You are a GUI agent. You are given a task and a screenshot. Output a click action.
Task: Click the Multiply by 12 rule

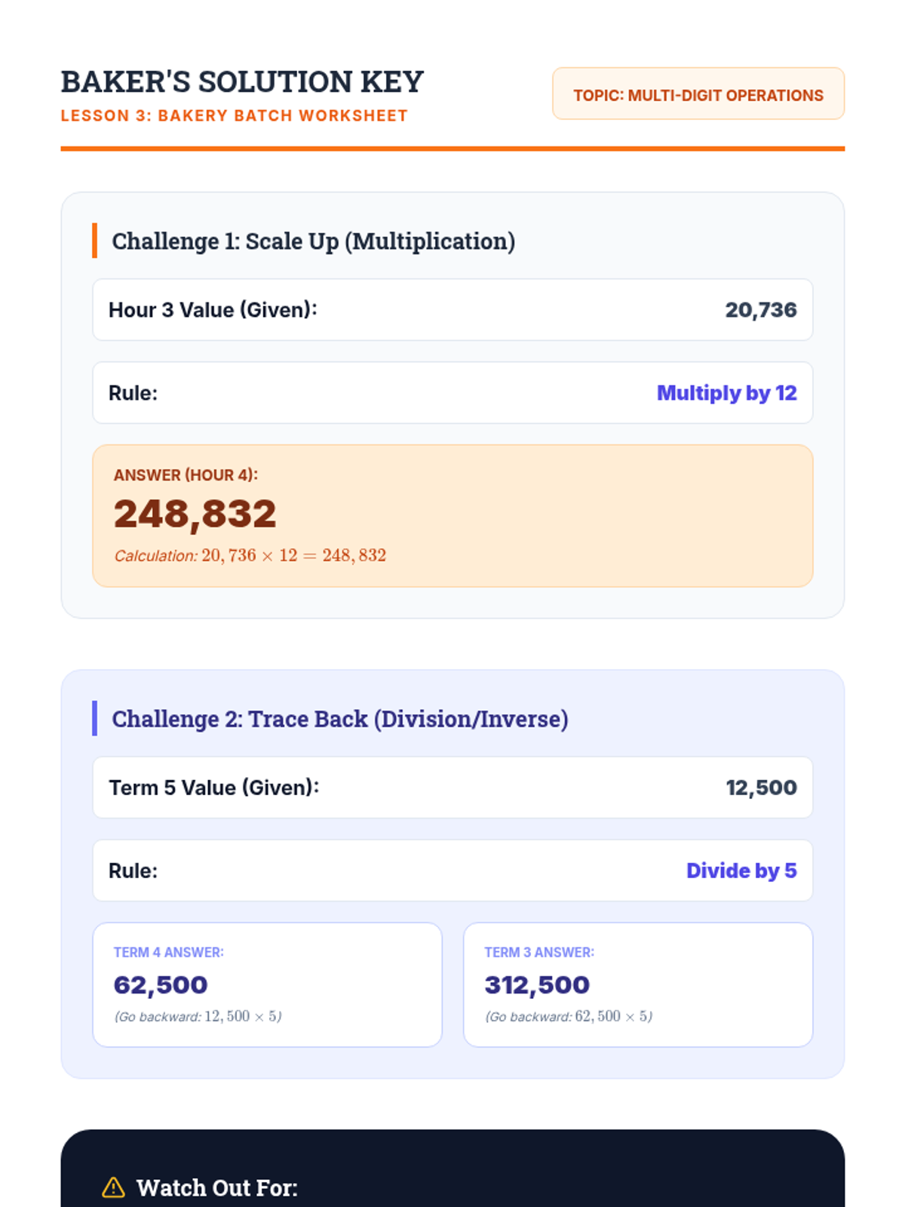[726, 393]
